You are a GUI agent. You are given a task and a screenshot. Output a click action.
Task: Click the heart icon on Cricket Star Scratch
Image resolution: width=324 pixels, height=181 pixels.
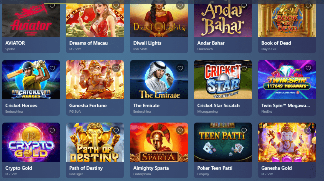244,68
